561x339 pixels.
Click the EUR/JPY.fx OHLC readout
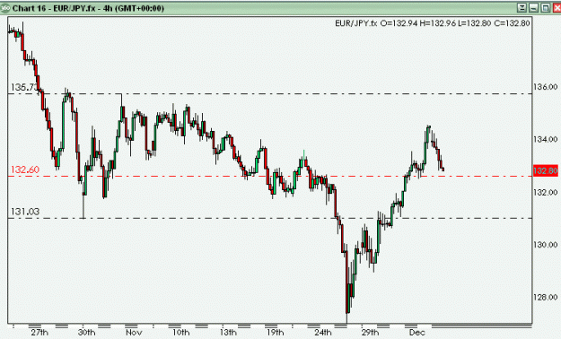pos(433,23)
